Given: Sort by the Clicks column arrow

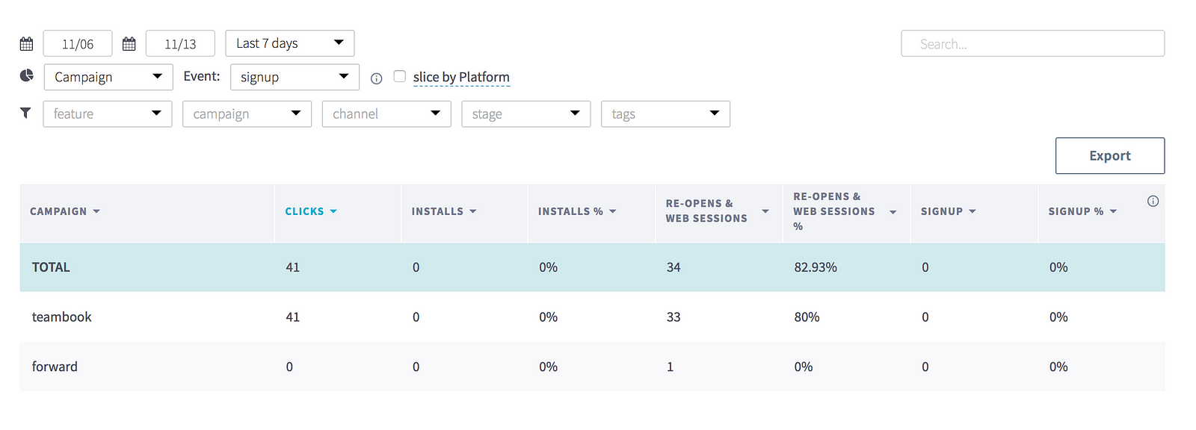Looking at the screenshot, I should 333,211.
